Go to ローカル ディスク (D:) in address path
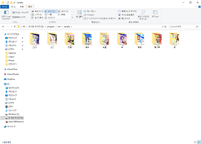Image resolution: width=201 pixels, height=144 pixels. (36, 27)
